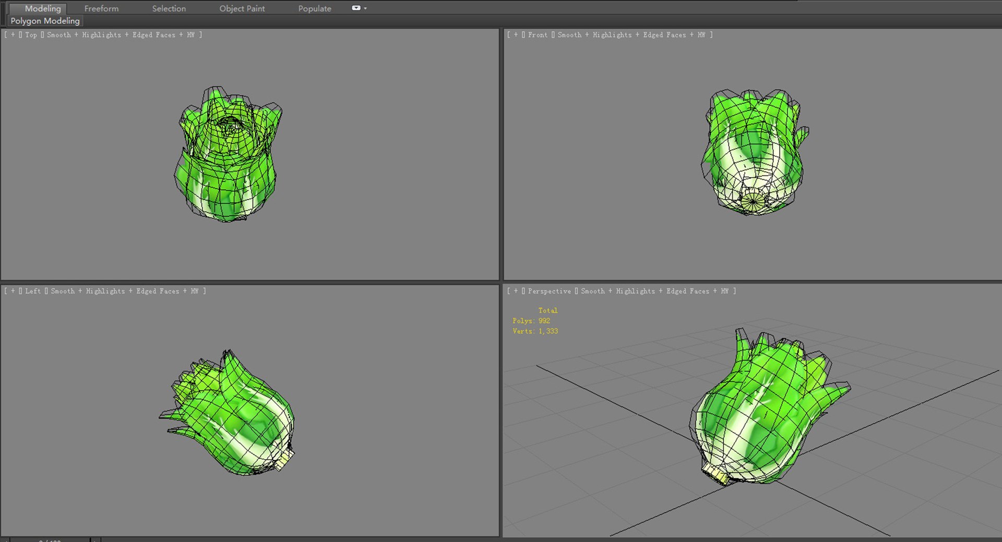Open the Perspective view name menu
The height and width of the screenshot is (542, 1002).
(549, 291)
